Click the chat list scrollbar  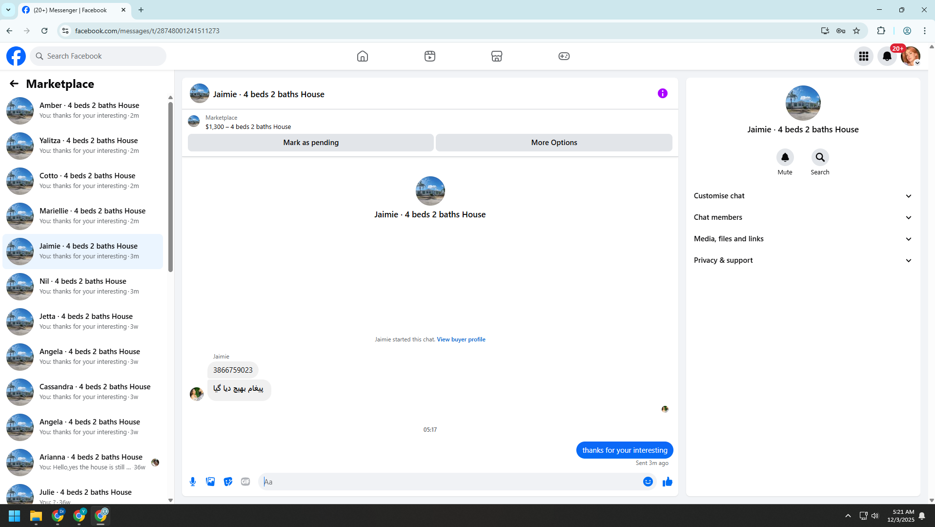[170, 187]
